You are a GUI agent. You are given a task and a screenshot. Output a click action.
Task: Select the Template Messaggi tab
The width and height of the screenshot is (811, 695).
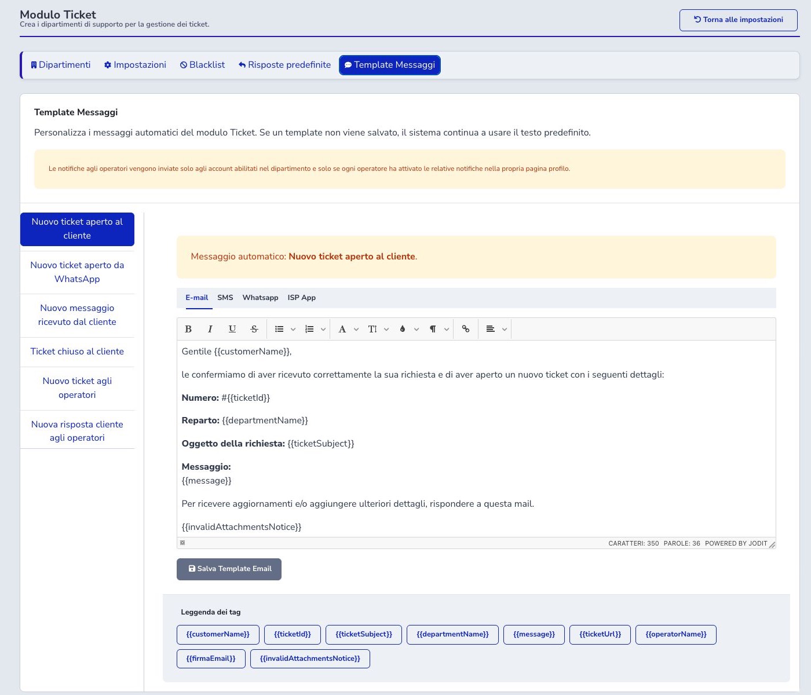coord(390,65)
